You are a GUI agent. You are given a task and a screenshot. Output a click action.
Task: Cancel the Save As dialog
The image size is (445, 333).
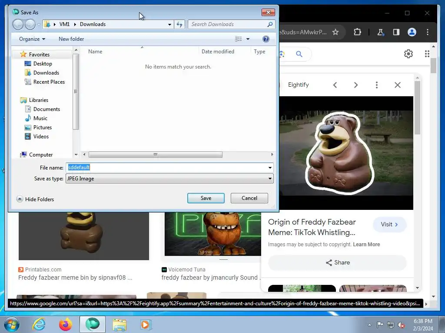pos(249,198)
